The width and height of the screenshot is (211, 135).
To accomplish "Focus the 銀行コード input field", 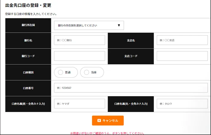I will click(80, 56).
